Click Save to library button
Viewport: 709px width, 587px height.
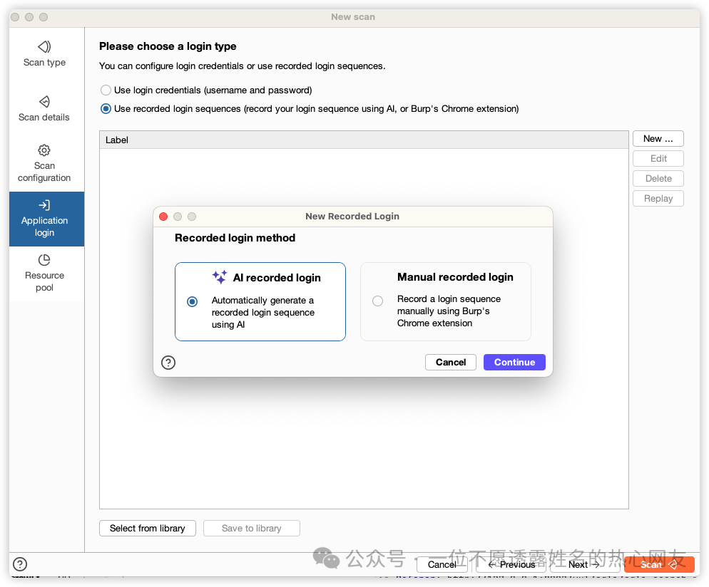[251, 529]
